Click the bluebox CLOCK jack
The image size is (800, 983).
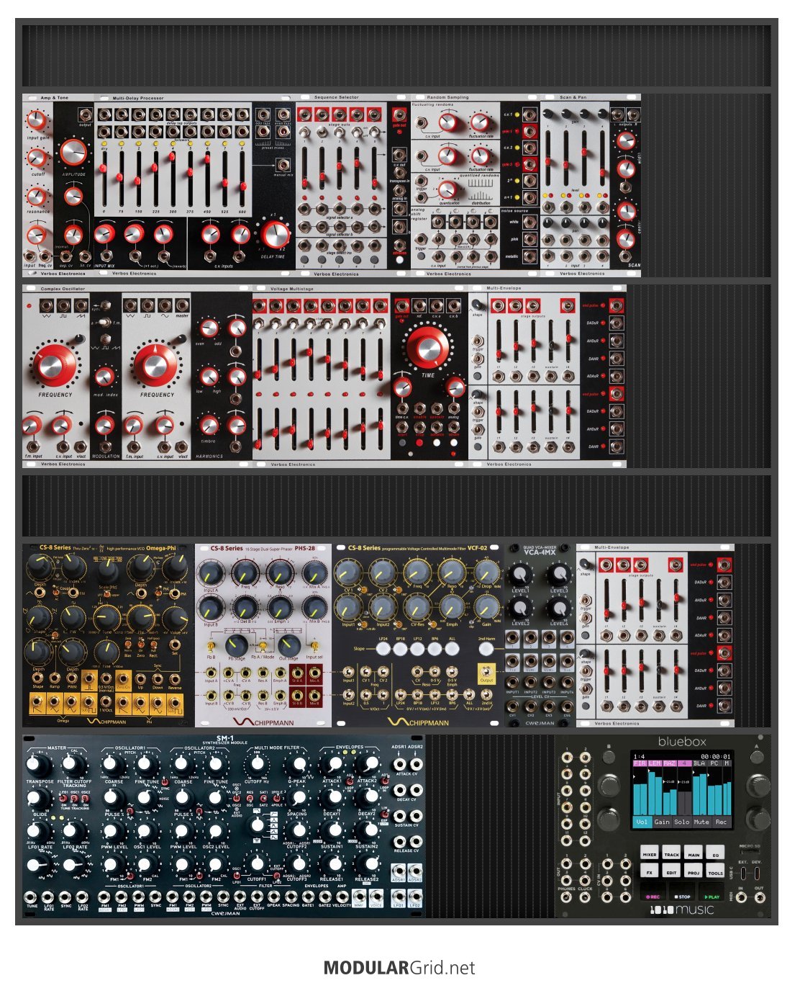coord(585,897)
